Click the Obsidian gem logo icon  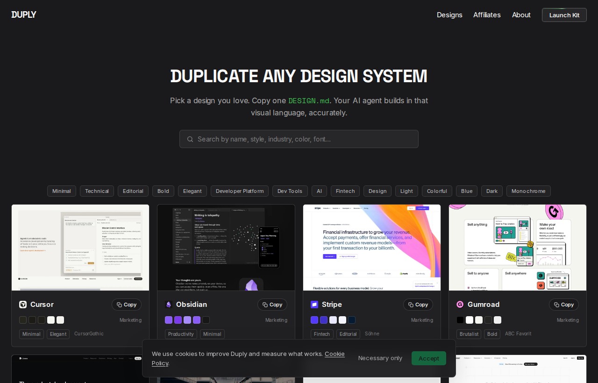[x=169, y=305]
